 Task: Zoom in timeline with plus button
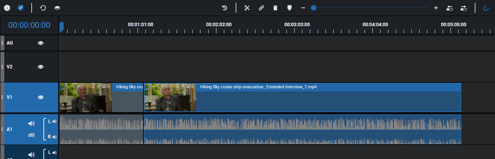436,8
